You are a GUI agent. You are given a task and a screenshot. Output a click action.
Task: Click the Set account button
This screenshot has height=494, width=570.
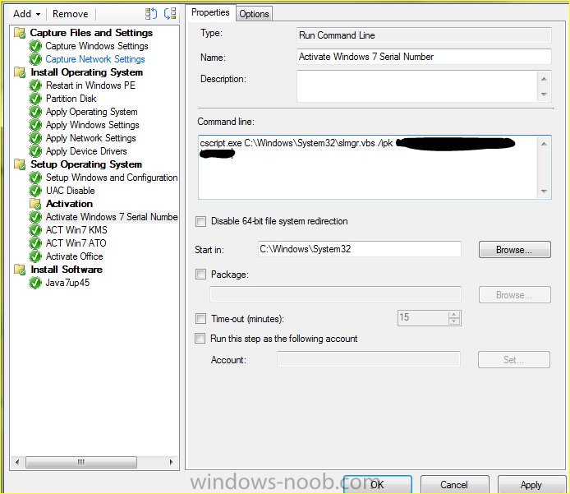pyautogui.click(x=513, y=360)
